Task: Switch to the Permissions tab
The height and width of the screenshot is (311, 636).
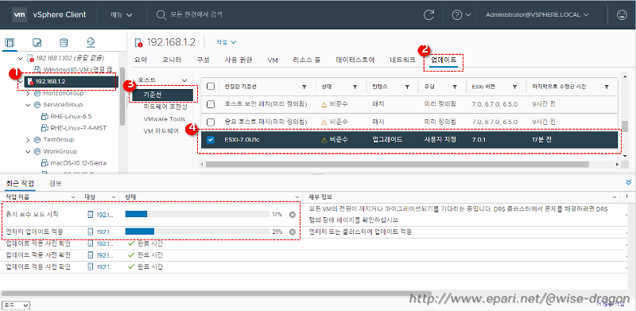Action: pos(238,60)
